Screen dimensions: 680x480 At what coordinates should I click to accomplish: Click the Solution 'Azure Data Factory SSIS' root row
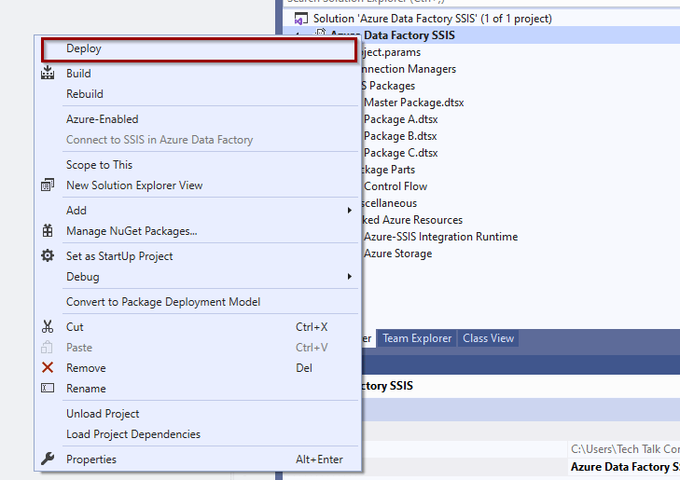(x=433, y=19)
